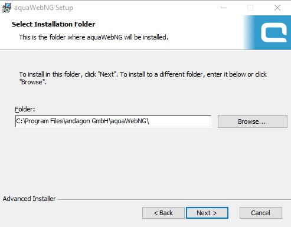
Task: Close the aquaWebNG Setup dialog
Action: point(277,8)
